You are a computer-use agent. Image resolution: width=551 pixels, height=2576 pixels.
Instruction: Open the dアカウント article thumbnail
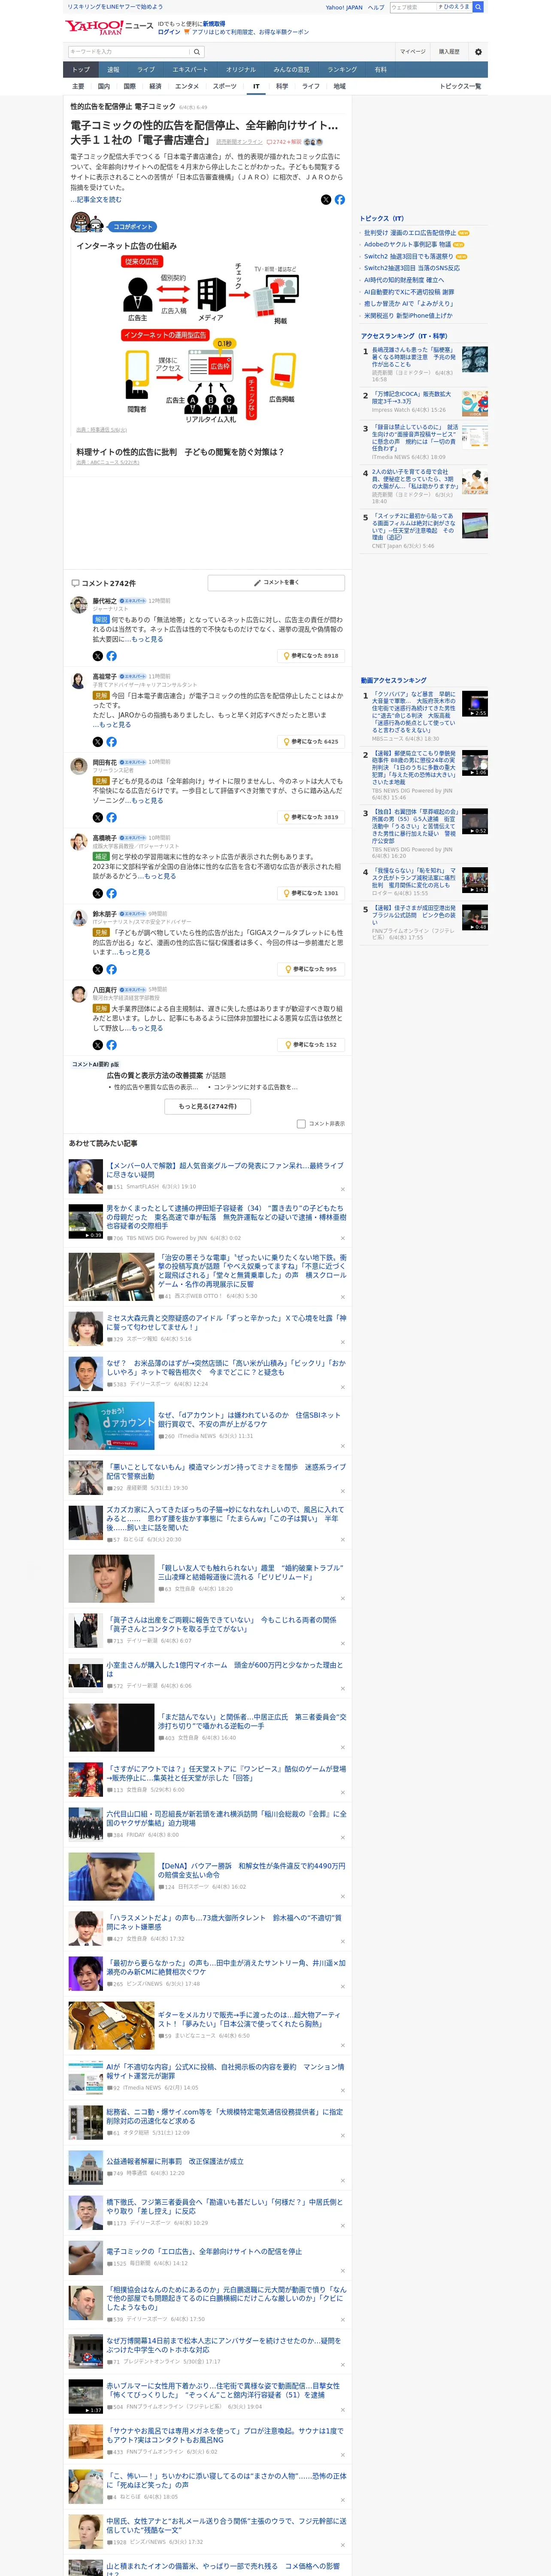[111, 1426]
